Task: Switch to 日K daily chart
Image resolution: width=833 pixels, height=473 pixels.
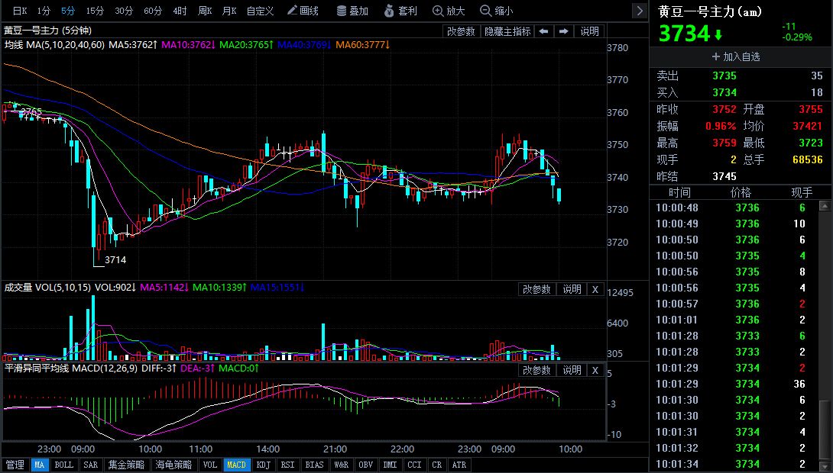Action: pos(19,11)
